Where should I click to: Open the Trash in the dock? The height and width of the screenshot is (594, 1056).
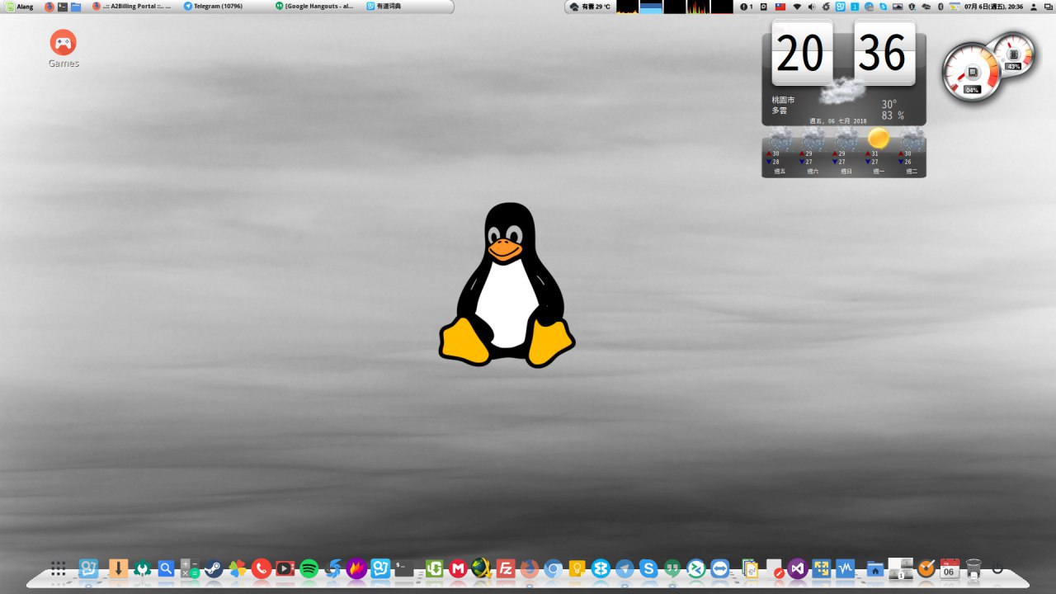click(x=973, y=568)
